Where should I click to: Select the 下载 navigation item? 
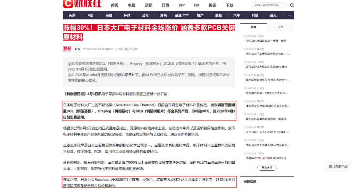(229, 5)
